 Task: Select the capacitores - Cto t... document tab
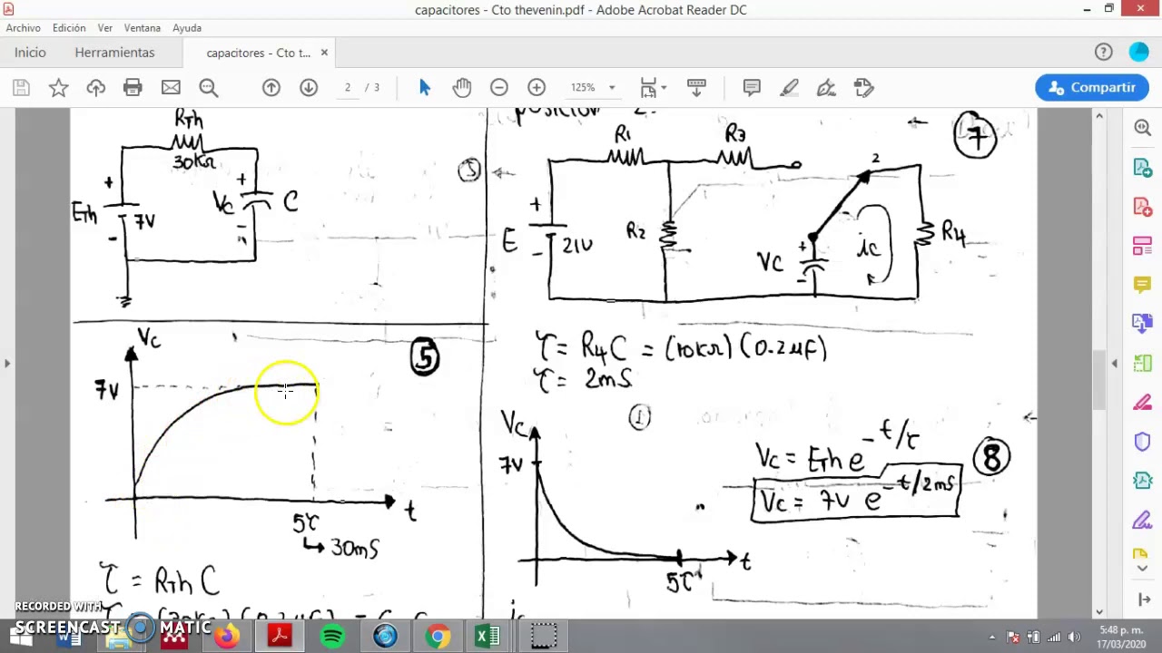(x=258, y=53)
